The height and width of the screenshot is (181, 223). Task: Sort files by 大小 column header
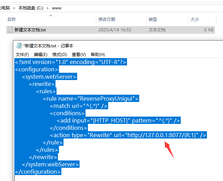(x=194, y=19)
